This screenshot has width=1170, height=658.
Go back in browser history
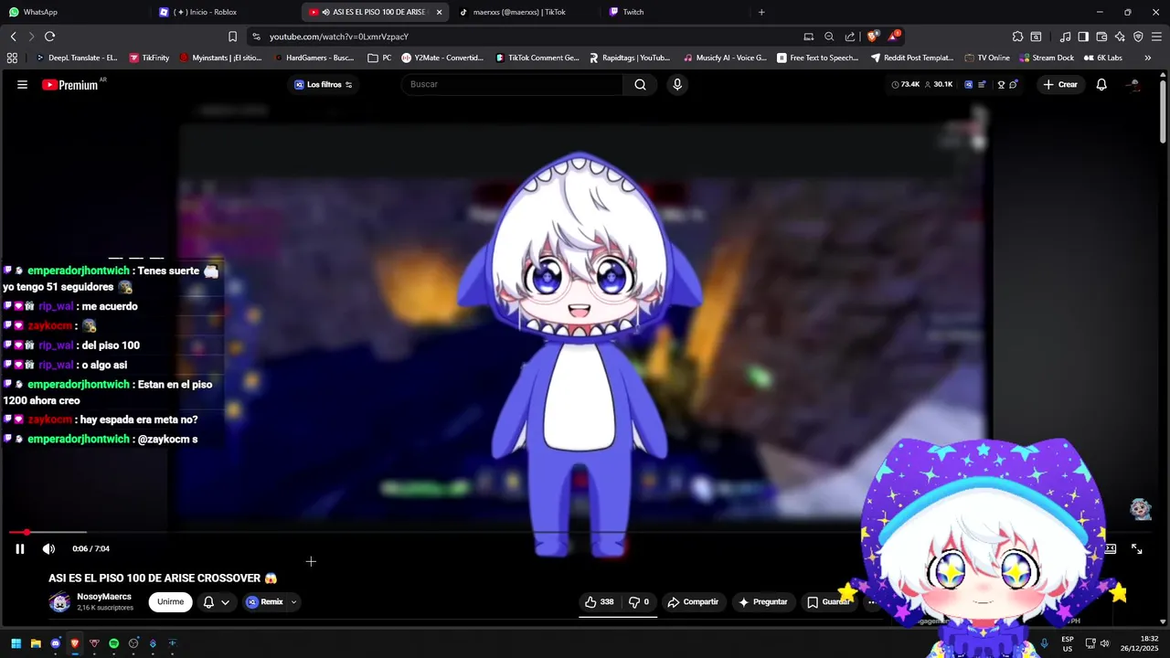[13, 37]
